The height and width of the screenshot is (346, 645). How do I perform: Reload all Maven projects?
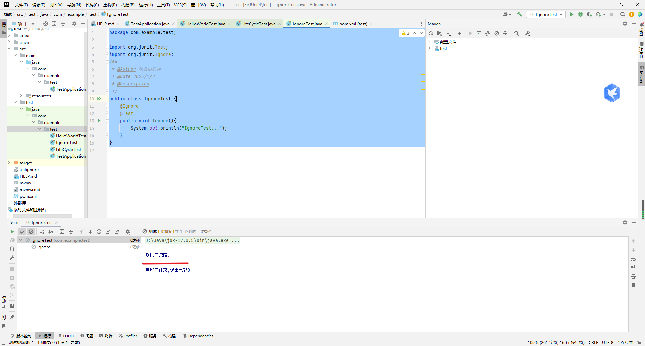(x=431, y=33)
